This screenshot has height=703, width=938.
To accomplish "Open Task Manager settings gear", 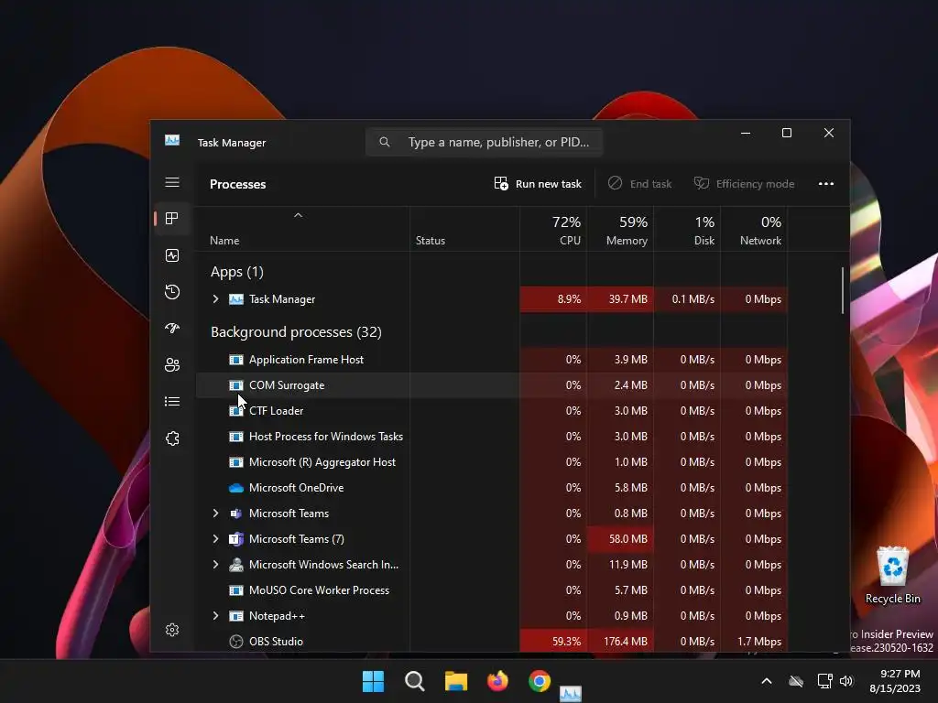I will coord(172,630).
